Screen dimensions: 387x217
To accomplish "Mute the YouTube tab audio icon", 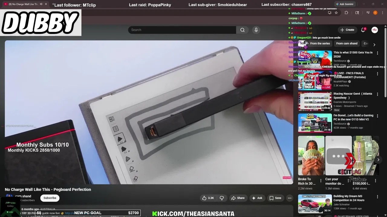I will pyautogui.click(x=41, y=4).
